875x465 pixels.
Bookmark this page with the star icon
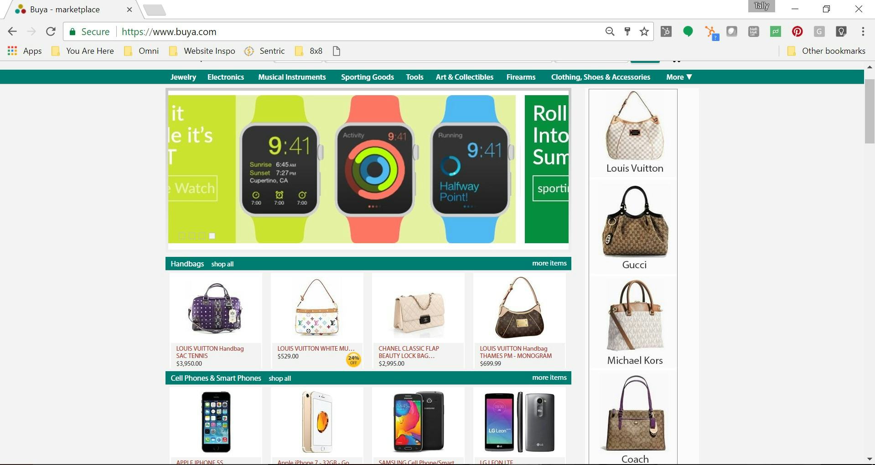coord(644,31)
